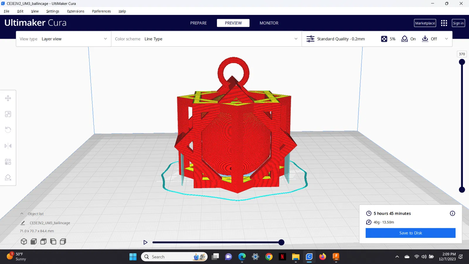Rename model using pencil icon
The width and height of the screenshot is (469, 264).
[x=23, y=223]
